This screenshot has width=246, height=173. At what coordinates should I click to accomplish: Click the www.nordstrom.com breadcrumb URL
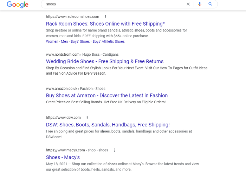click(x=82, y=54)
